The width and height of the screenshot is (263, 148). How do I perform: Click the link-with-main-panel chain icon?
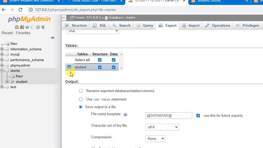pyautogui.click(x=53, y=37)
